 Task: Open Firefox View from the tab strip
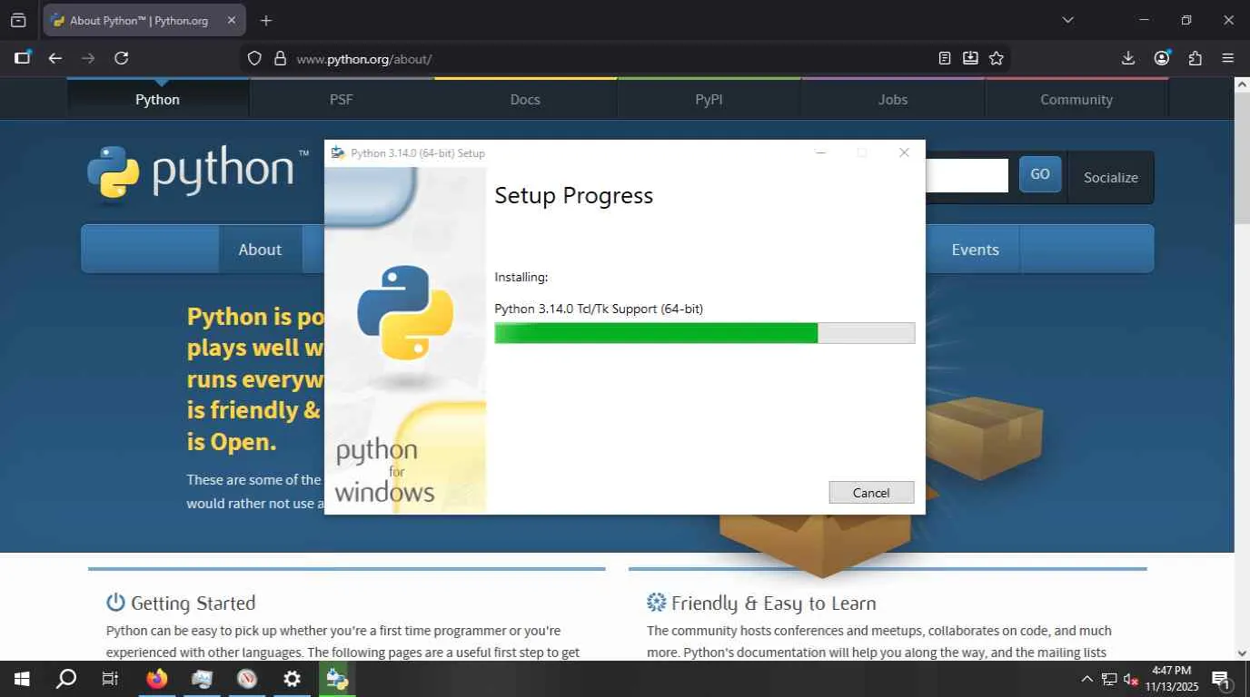tap(18, 20)
